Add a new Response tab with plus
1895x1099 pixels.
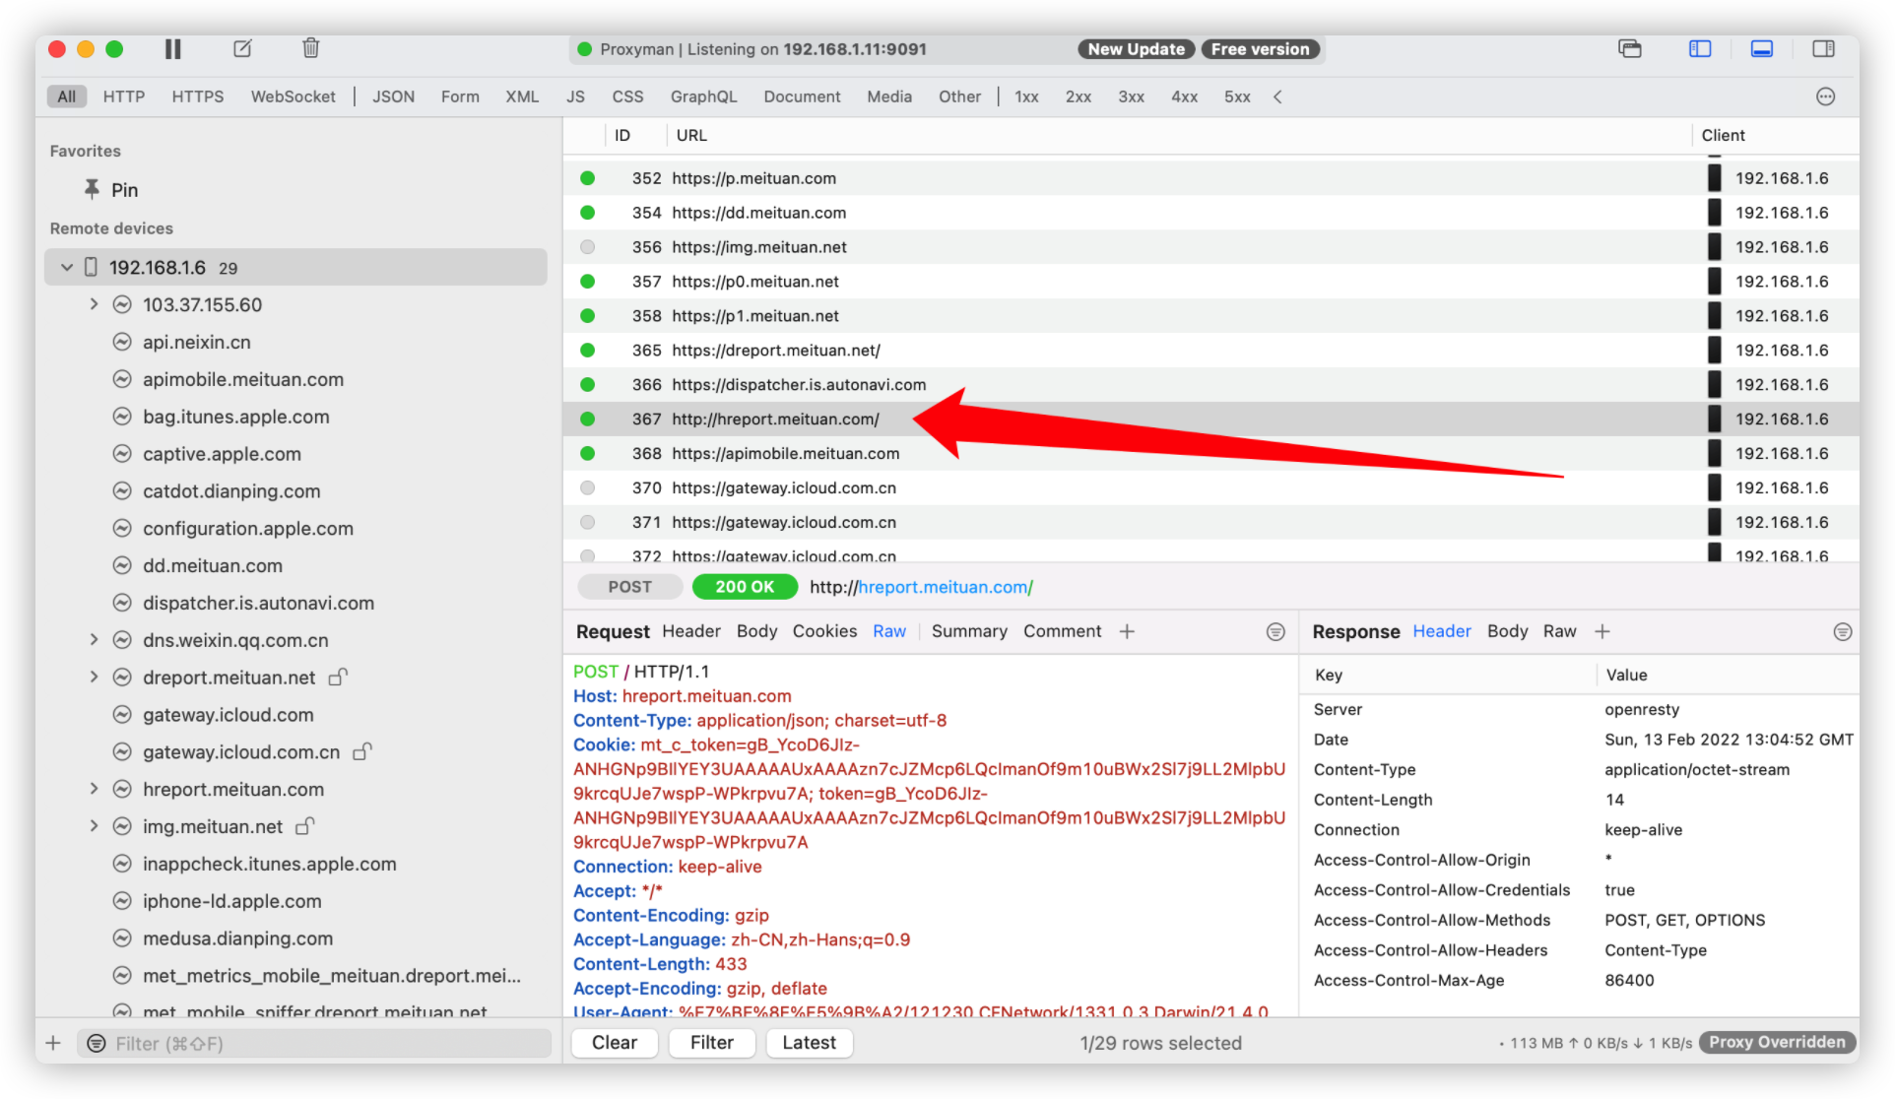pyautogui.click(x=1602, y=631)
